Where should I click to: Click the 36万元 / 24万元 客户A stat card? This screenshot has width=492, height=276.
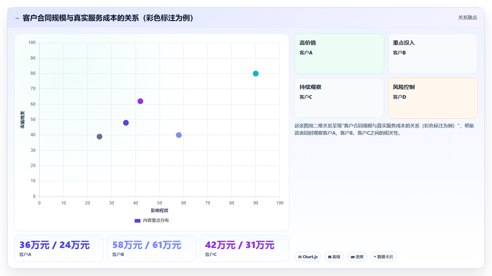pos(59,248)
